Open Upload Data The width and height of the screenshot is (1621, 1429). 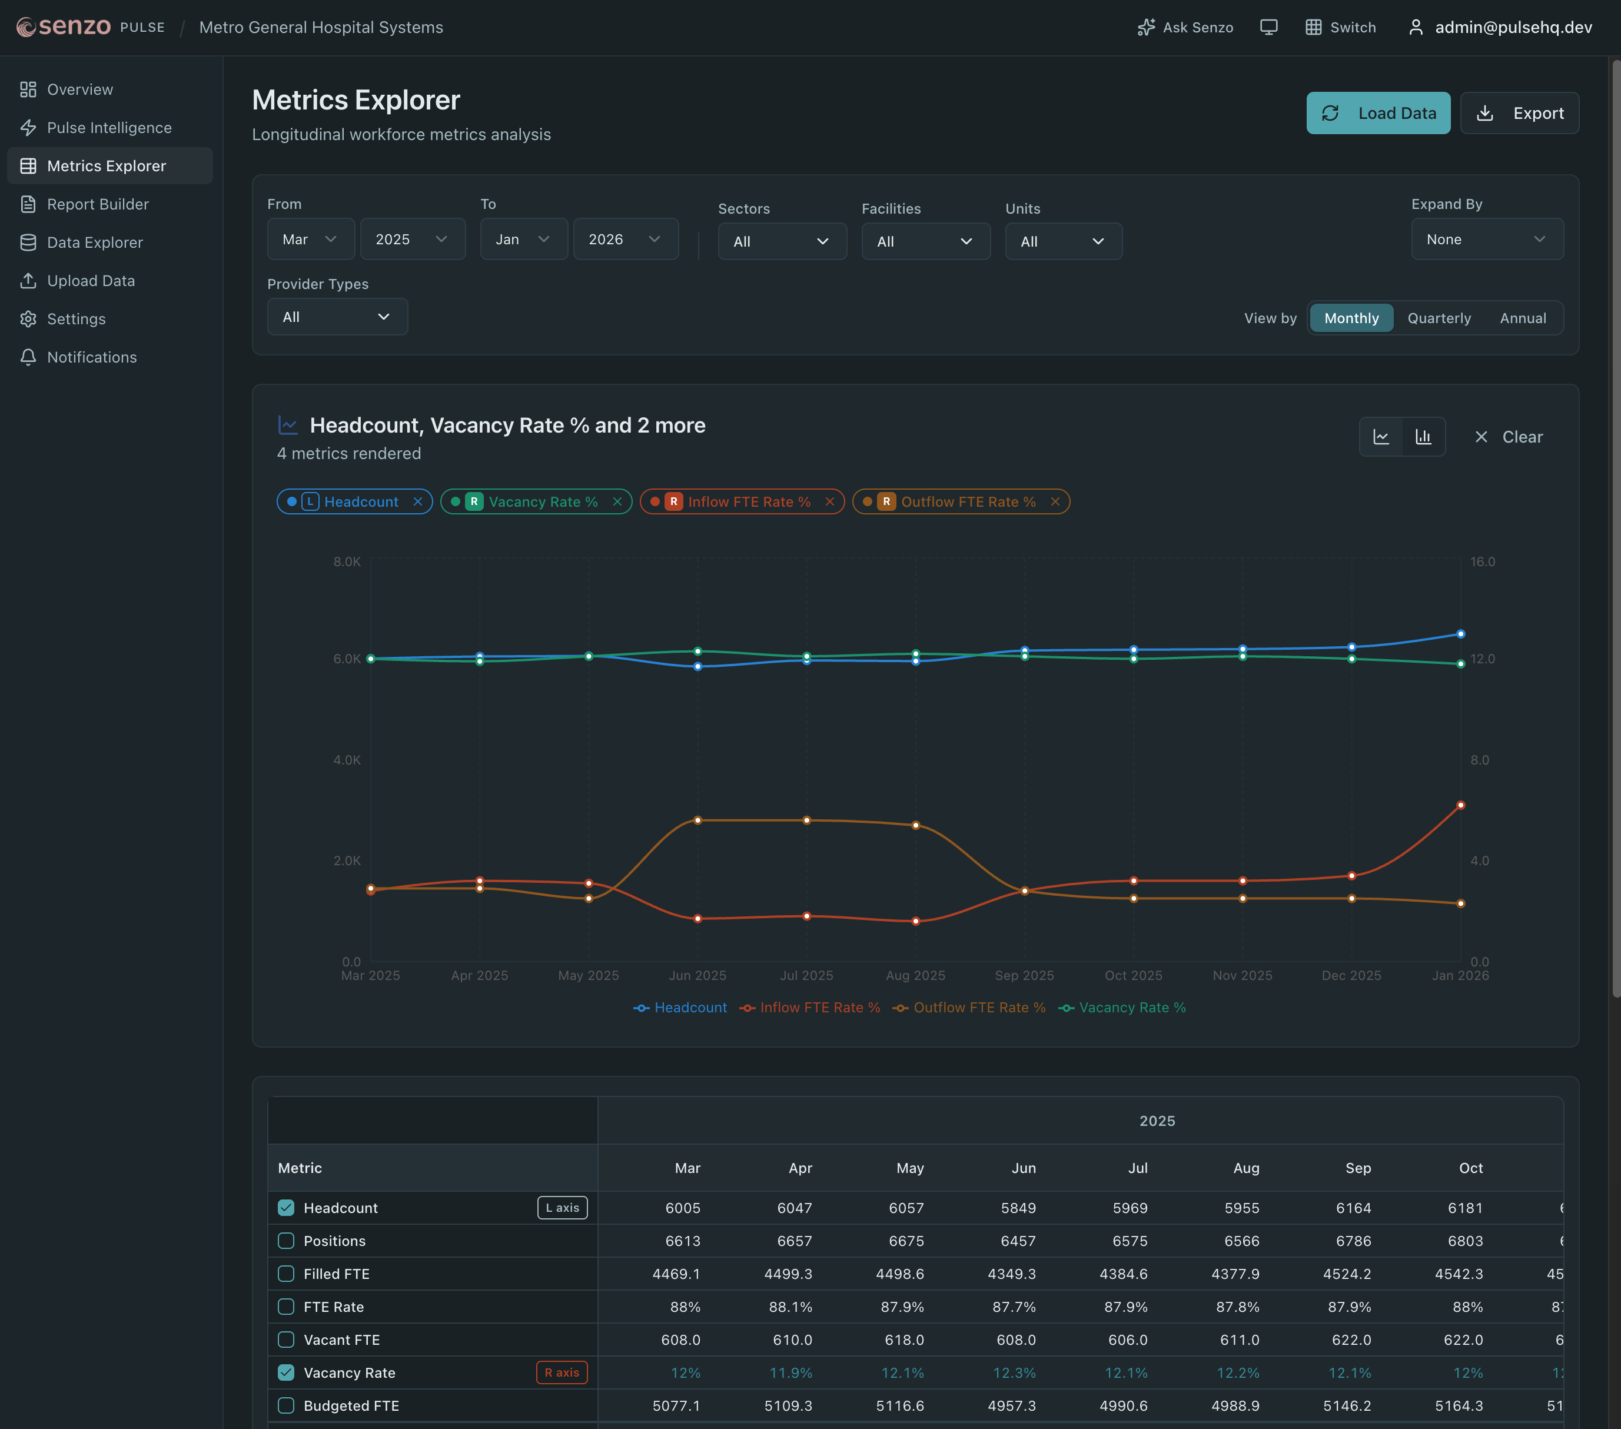91,280
